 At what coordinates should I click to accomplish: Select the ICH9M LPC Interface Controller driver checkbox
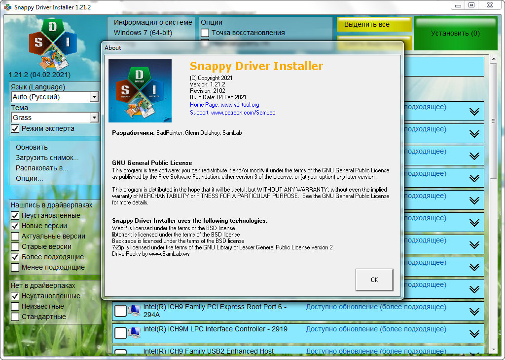point(120,333)
